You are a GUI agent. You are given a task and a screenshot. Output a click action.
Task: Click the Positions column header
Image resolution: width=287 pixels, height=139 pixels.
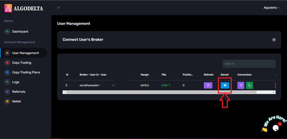[x=188, y=75]
